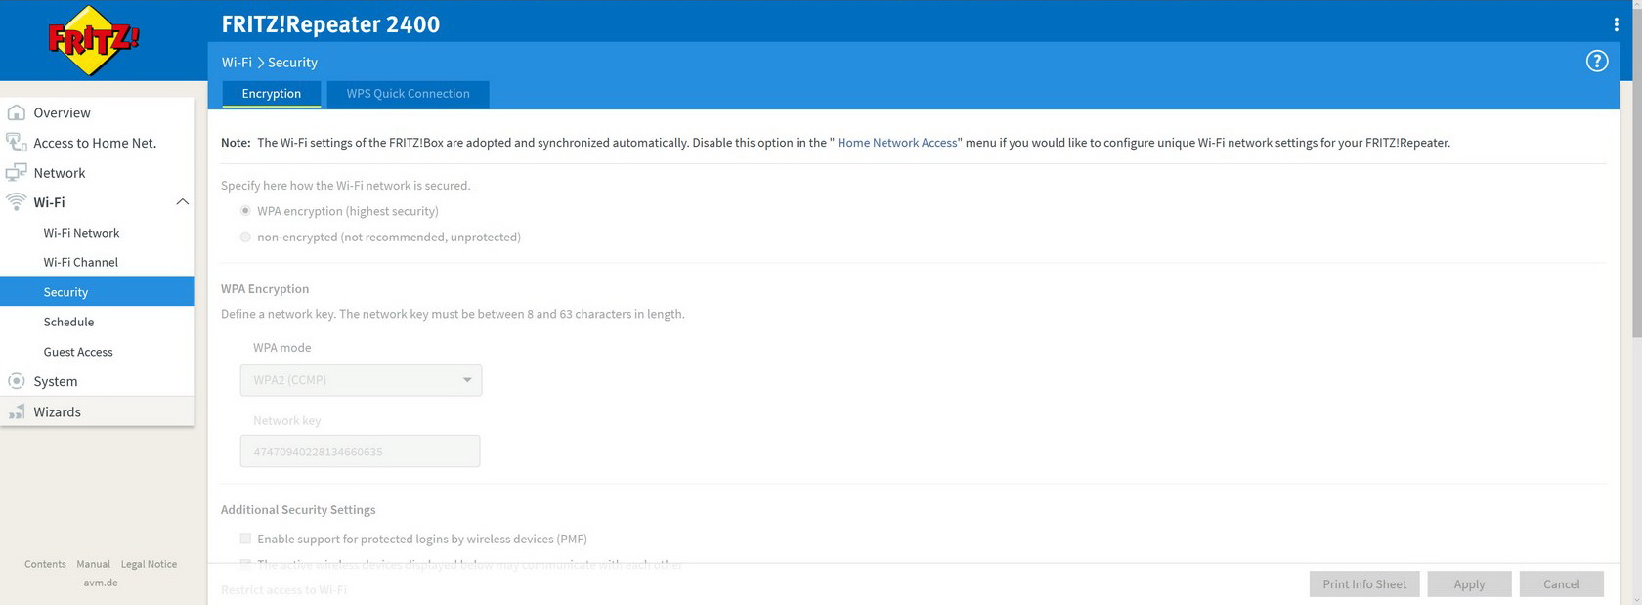Visit the avm.de link
Viewport: 1642px width, 605px height.
[101, 583]
